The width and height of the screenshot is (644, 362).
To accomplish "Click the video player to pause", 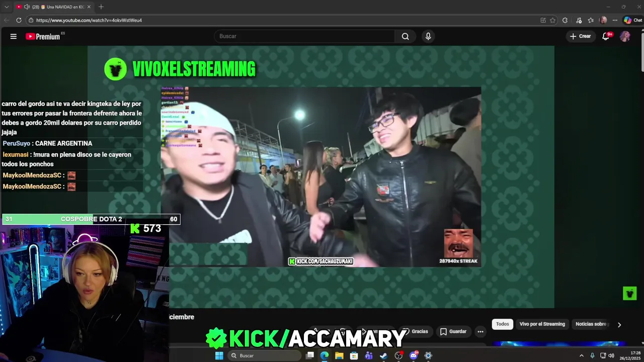I will [321, 176].
